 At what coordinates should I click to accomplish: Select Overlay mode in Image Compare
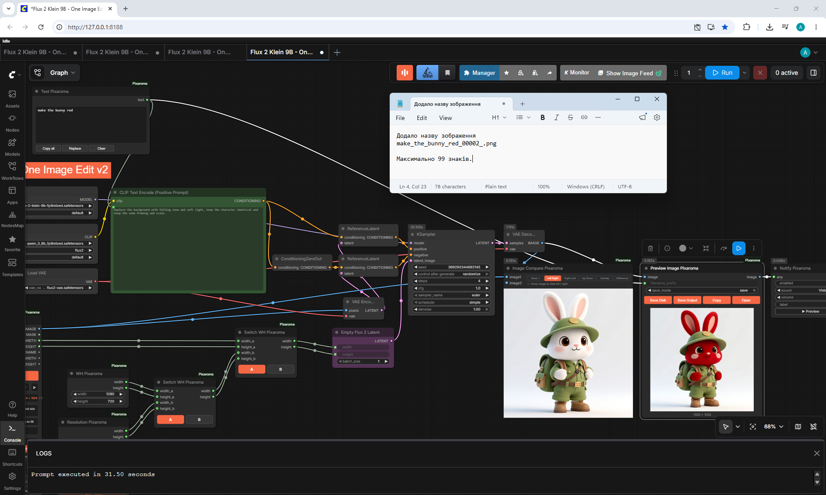coord(605,278)
